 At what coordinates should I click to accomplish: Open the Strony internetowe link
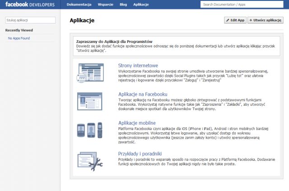tap(138, 65)
